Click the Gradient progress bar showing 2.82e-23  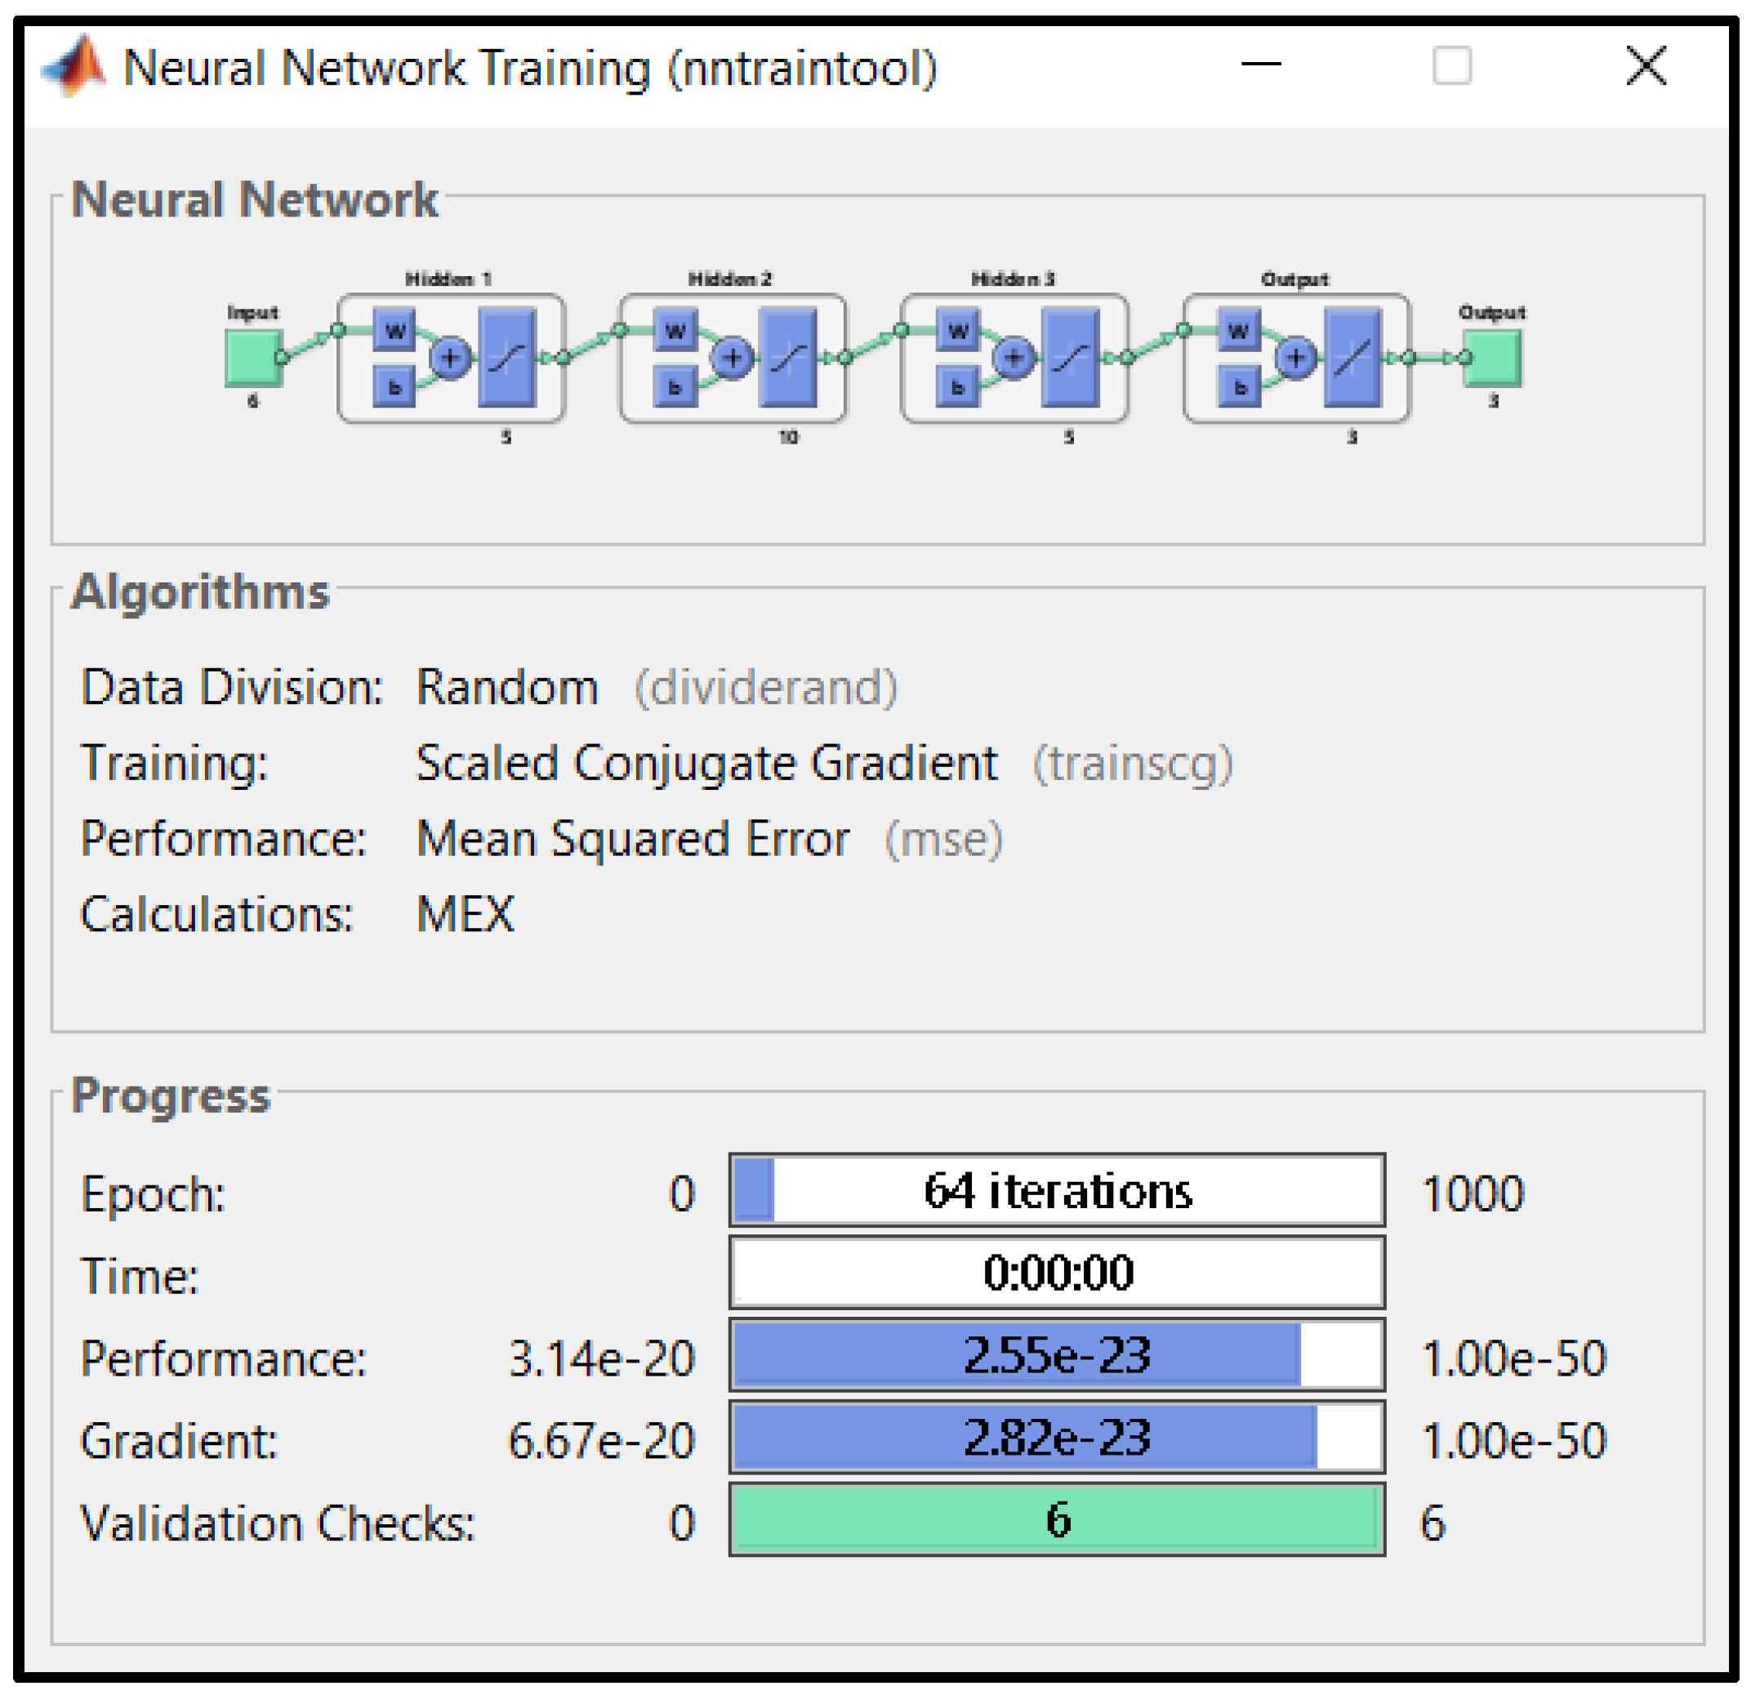pos(1057,1439)
